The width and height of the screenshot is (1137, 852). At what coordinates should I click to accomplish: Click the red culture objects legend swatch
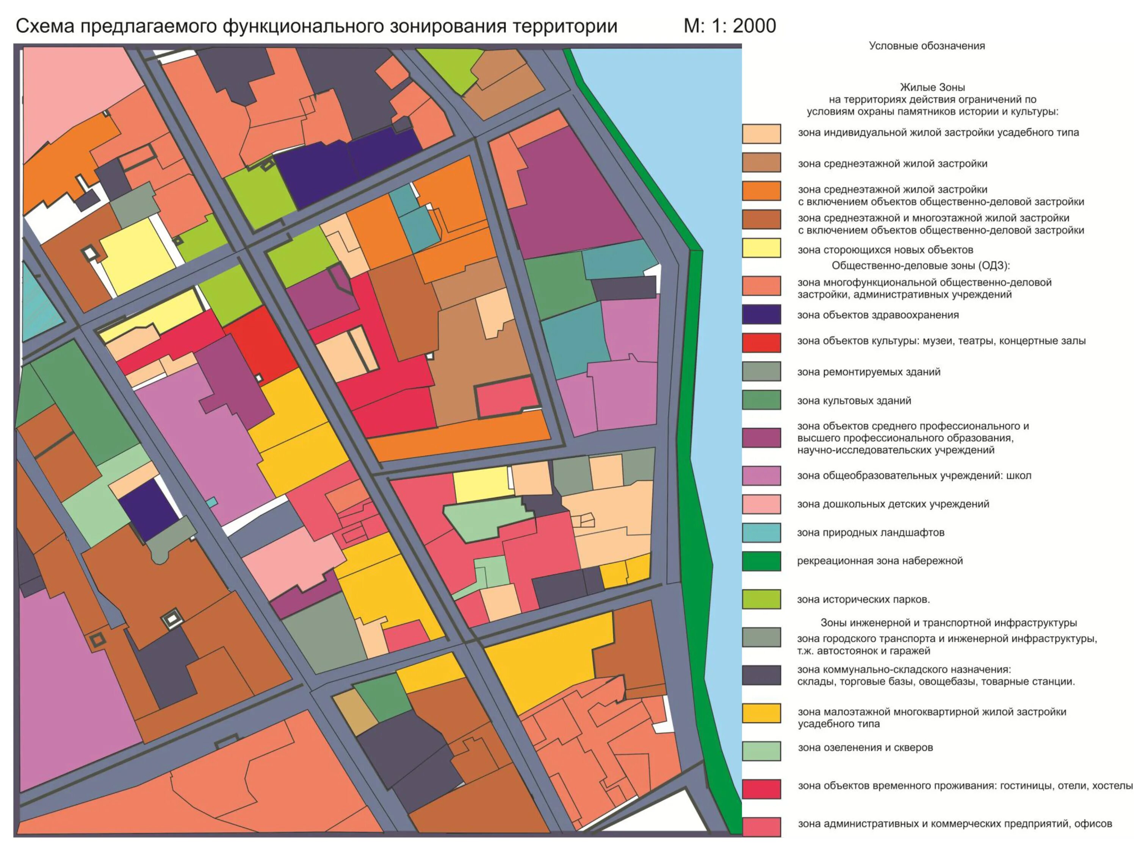click(761, 343)
